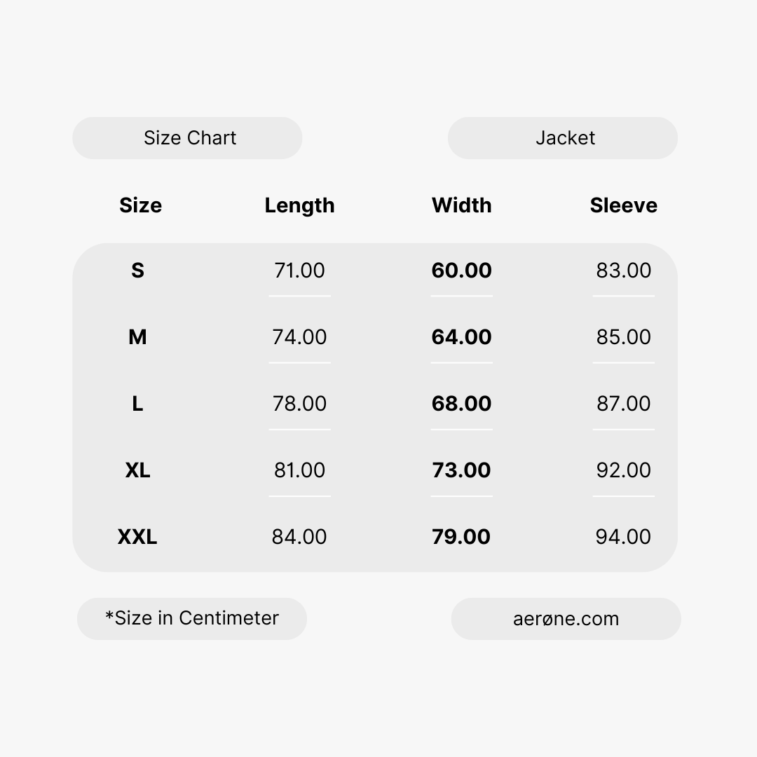Click the bold 64.00 width value
This screenshot has height=757, width=757.
pos(461,337)
